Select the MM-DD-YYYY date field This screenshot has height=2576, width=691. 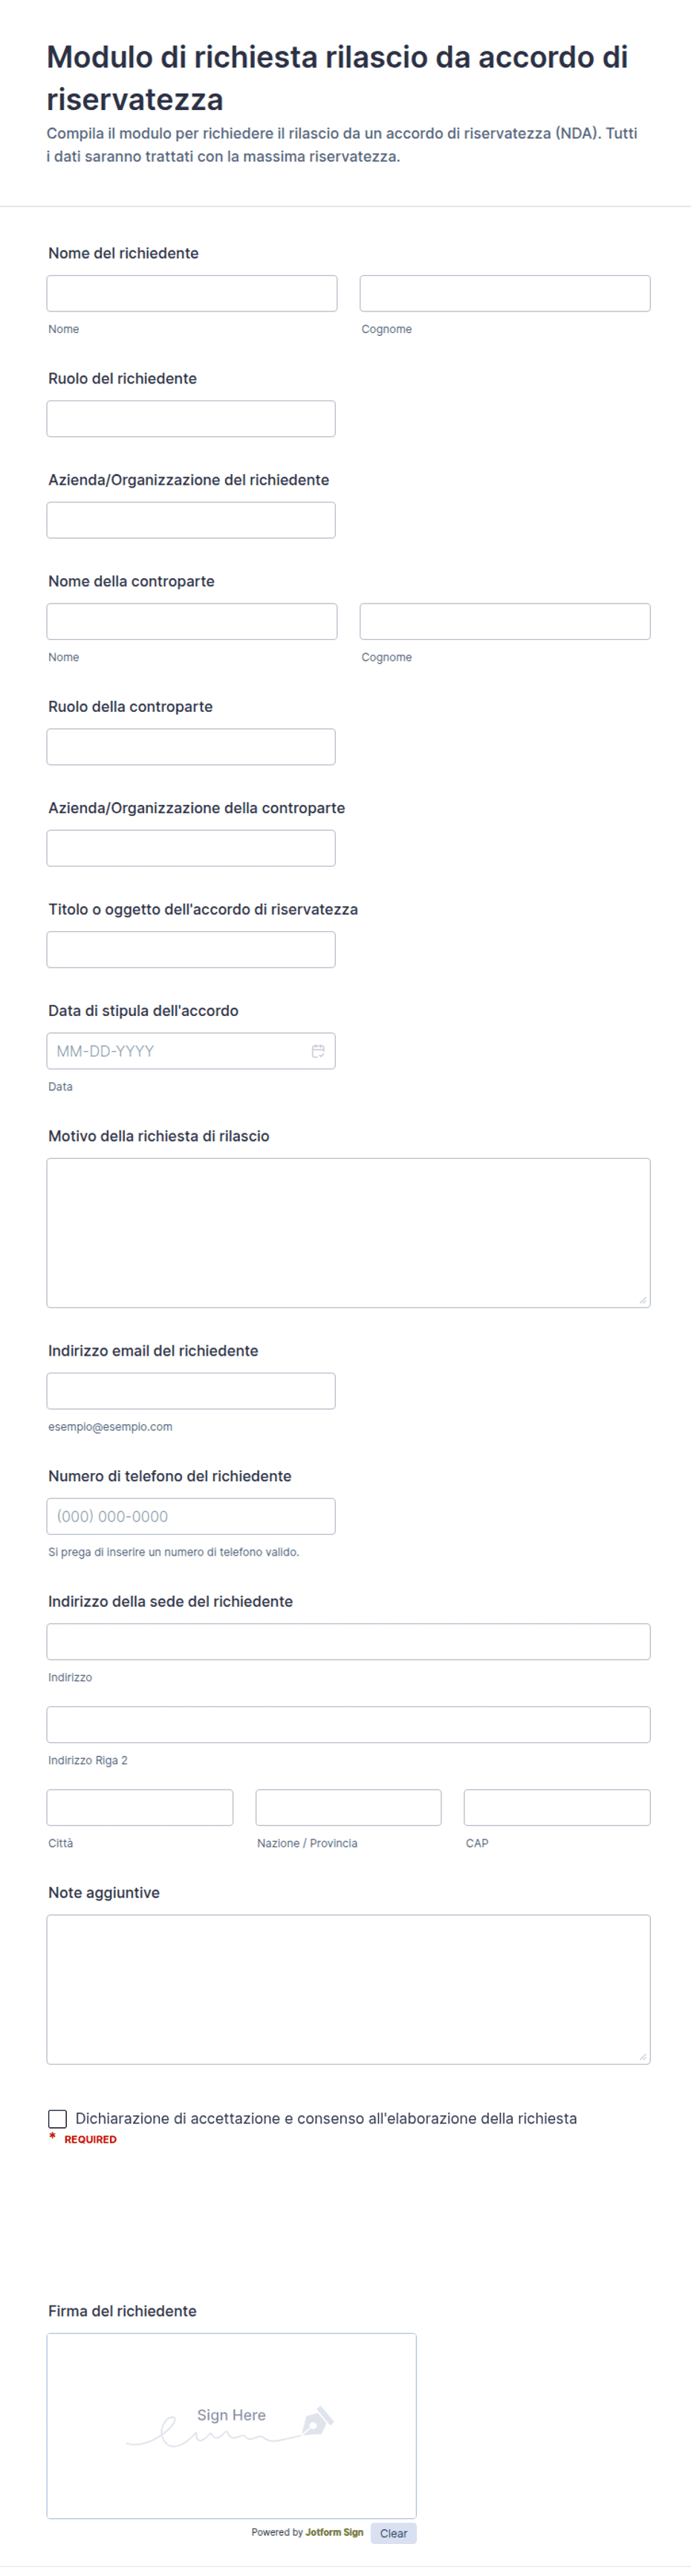[x=191, y=1051]
